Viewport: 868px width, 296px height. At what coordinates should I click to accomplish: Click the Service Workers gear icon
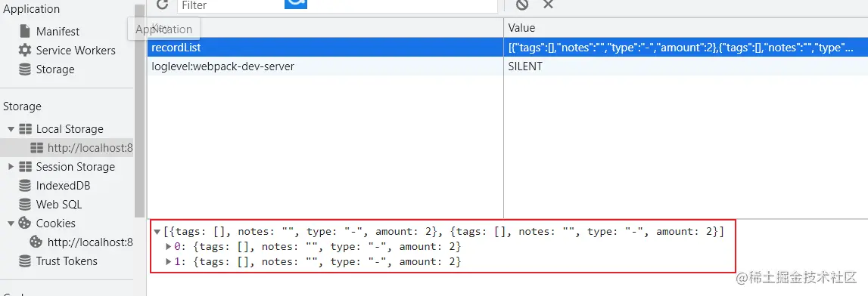[x=25, y=51]
